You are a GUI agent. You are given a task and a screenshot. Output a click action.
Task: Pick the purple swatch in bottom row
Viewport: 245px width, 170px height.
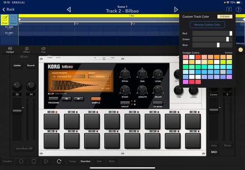186,82
